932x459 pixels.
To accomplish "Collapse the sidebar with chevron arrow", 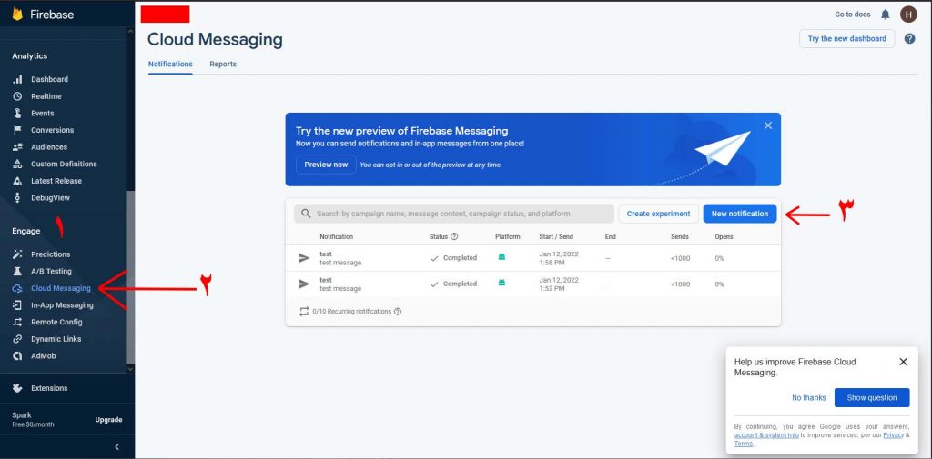I will [x=117, y=446].
